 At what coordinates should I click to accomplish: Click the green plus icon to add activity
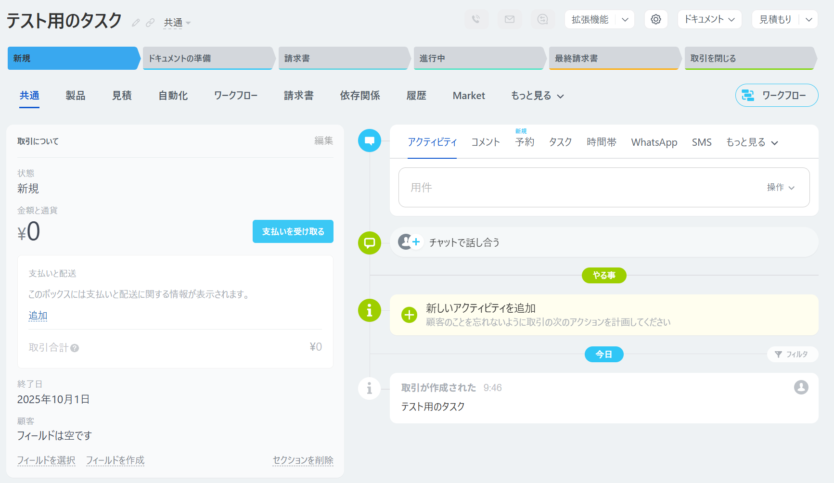pos(409,315)
